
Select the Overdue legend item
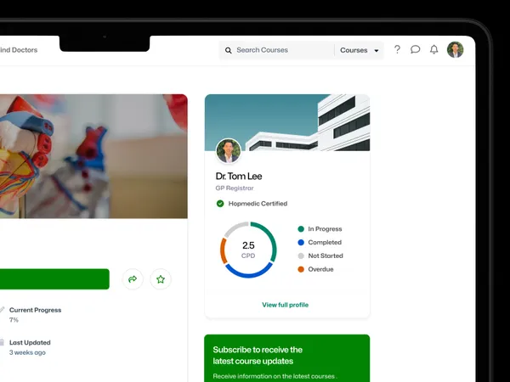click(x=320, y=269)
